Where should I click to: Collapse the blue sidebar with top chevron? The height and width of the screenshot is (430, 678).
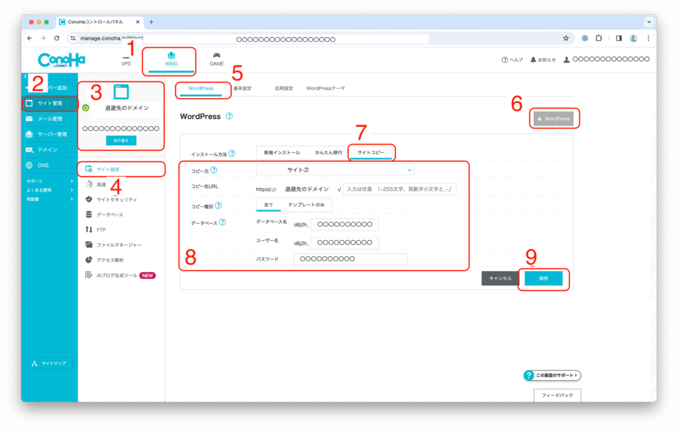pyautogui.click(x=25, y=76)
